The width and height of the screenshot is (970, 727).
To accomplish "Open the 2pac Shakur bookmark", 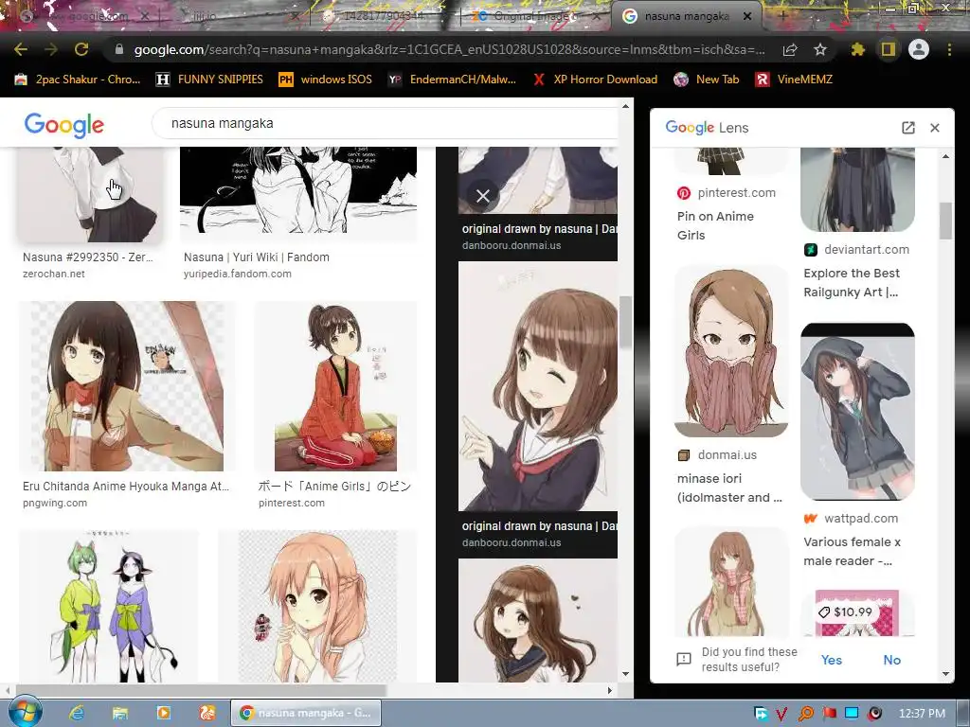I will pyautogui.click(x=78, y=80).
